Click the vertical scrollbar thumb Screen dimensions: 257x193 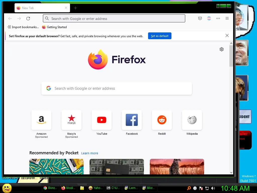point(231,56)
